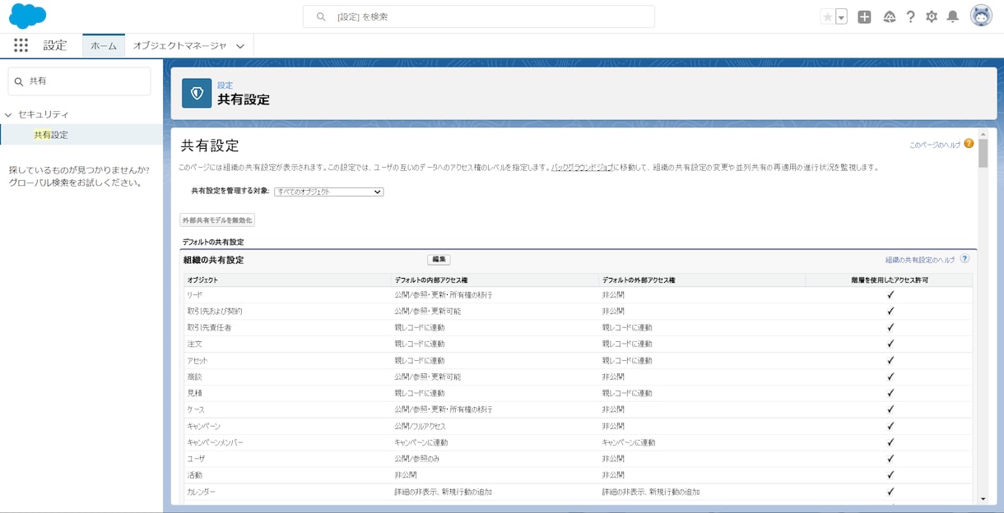The image size is (1004, 513).
Task: Open the バックグラウンドジョブ link
Action: click(582, 167)
